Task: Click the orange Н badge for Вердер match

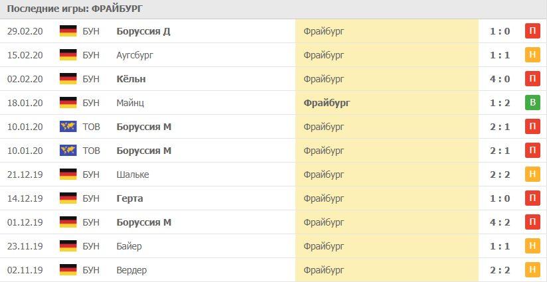Action: coord(532,270)
